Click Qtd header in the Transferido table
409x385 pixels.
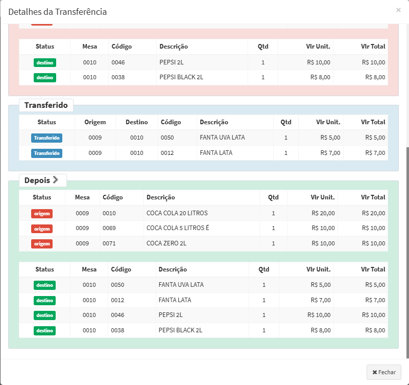[x=286, y=122]
